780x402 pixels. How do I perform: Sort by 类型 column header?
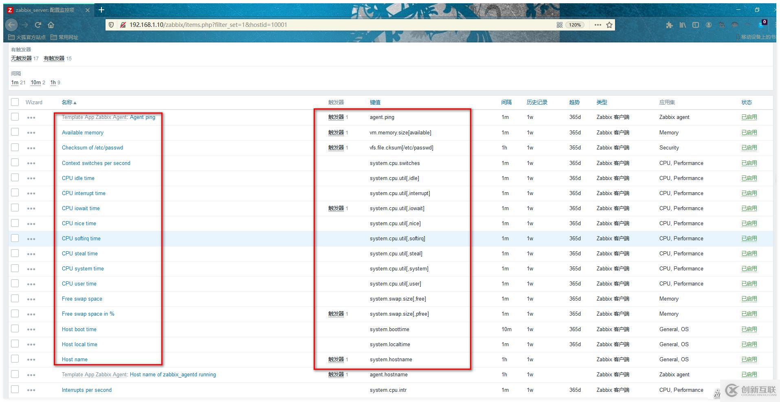point(602,102)
